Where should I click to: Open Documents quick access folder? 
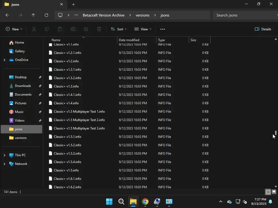click(x=21, y=95)
